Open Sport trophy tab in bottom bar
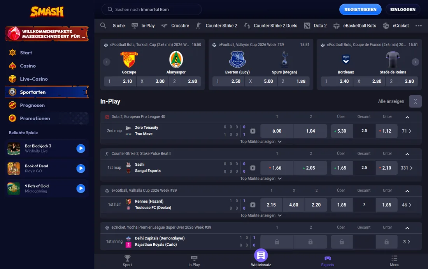The height and width of the screenshot is (269, 428). pos(128,261)
